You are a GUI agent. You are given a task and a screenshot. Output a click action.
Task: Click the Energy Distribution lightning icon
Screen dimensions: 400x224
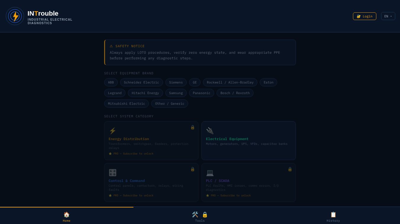[112, 131]
